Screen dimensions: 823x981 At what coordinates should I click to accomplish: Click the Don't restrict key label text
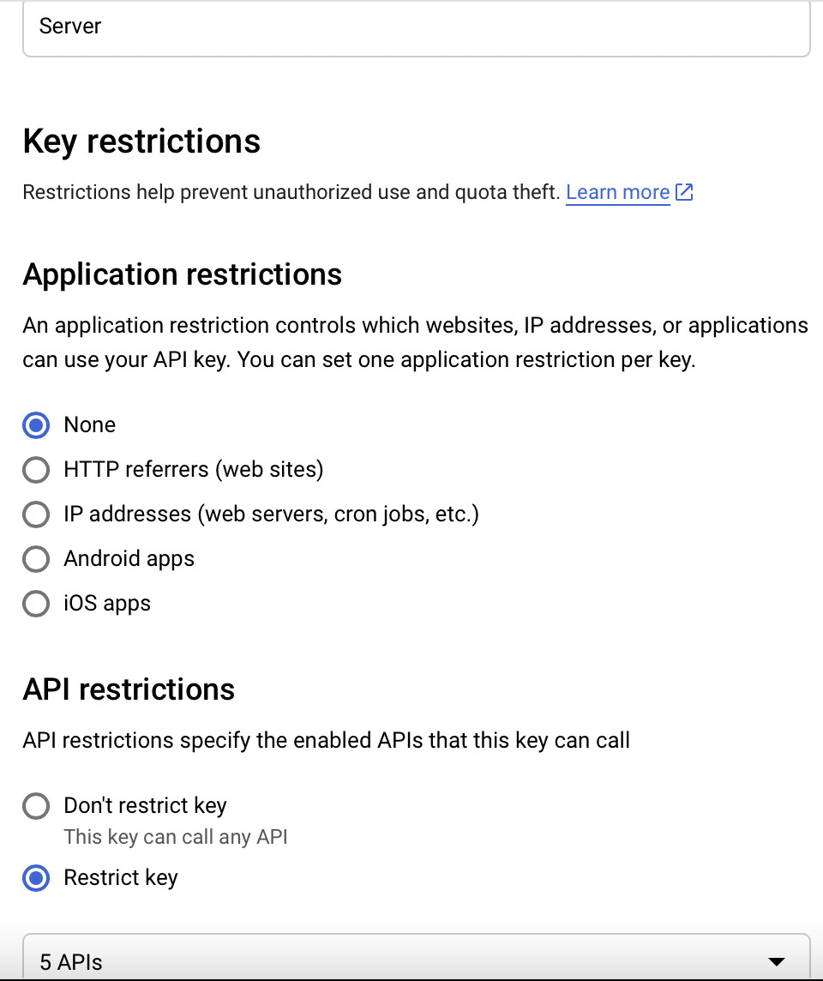pyautogui.click(x=145, y=805)
